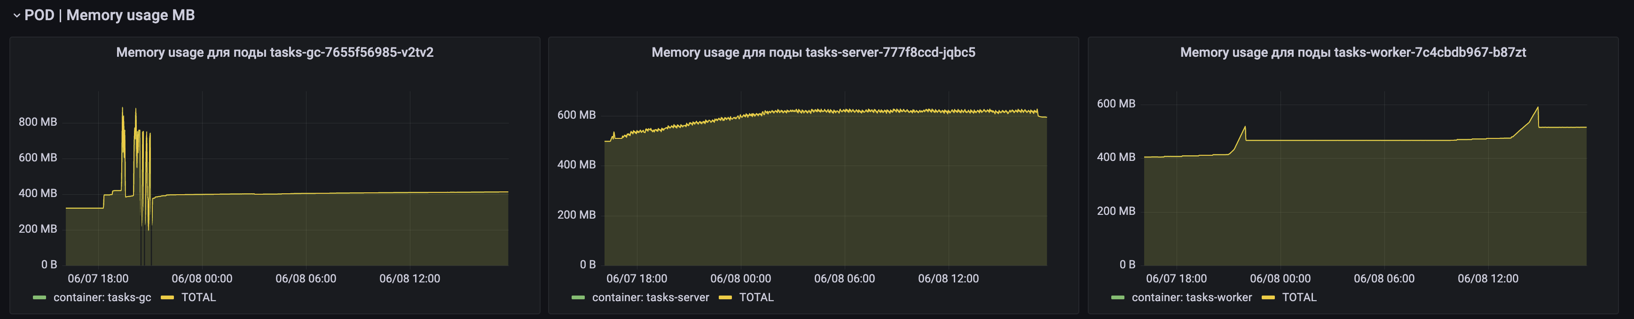This screenshot has width=1634, height=319.
Task: Toggle TOTAL series in tasks-gc legend
Action: click(198, 297)
